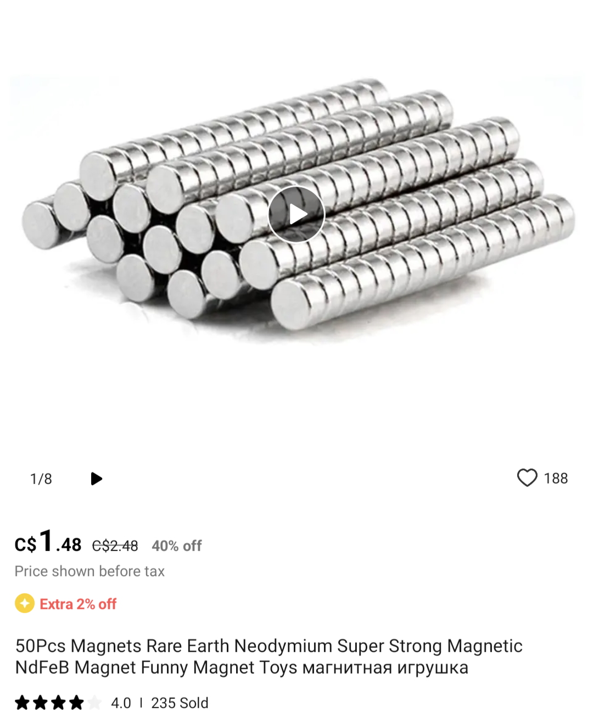The height and width of the screenshot is (728, 593).
Task: Tap the fourth filled rating star
Action: click(77, 703)
